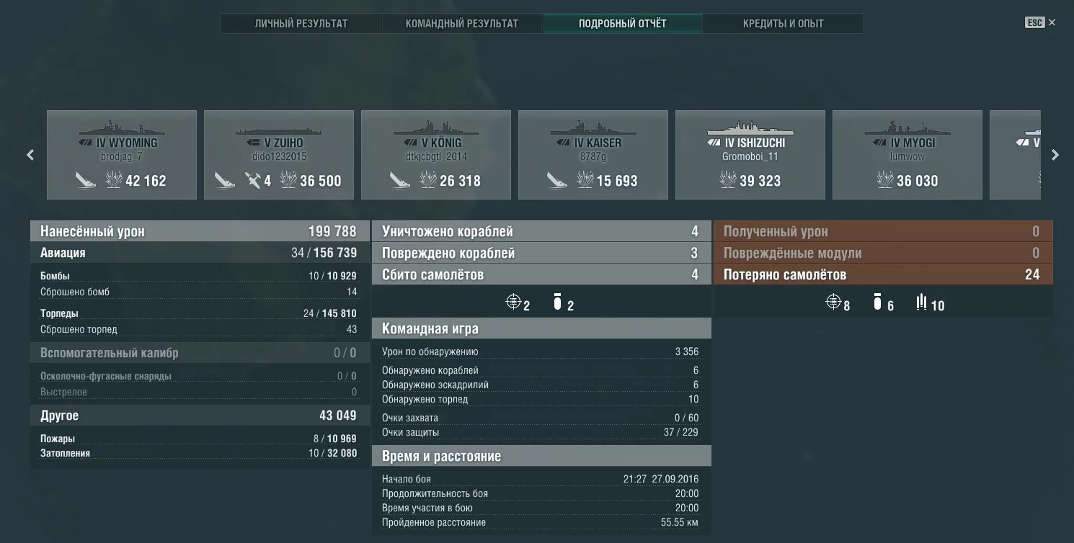Click the sunk-ship icon on the Zuiho card
This screenshot has width=1074, height=543.
(224, 180)
